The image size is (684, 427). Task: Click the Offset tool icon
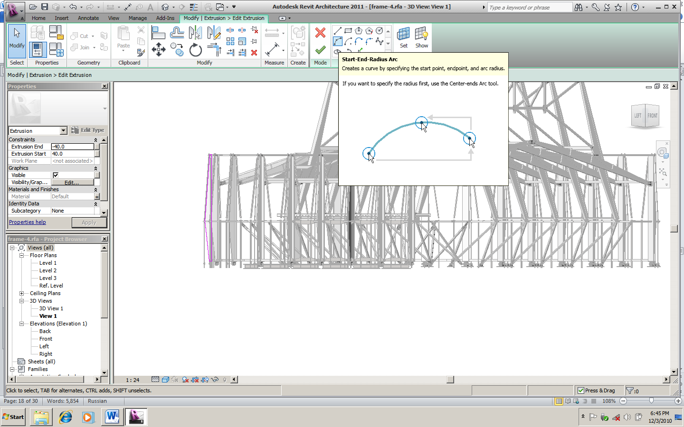177,33
